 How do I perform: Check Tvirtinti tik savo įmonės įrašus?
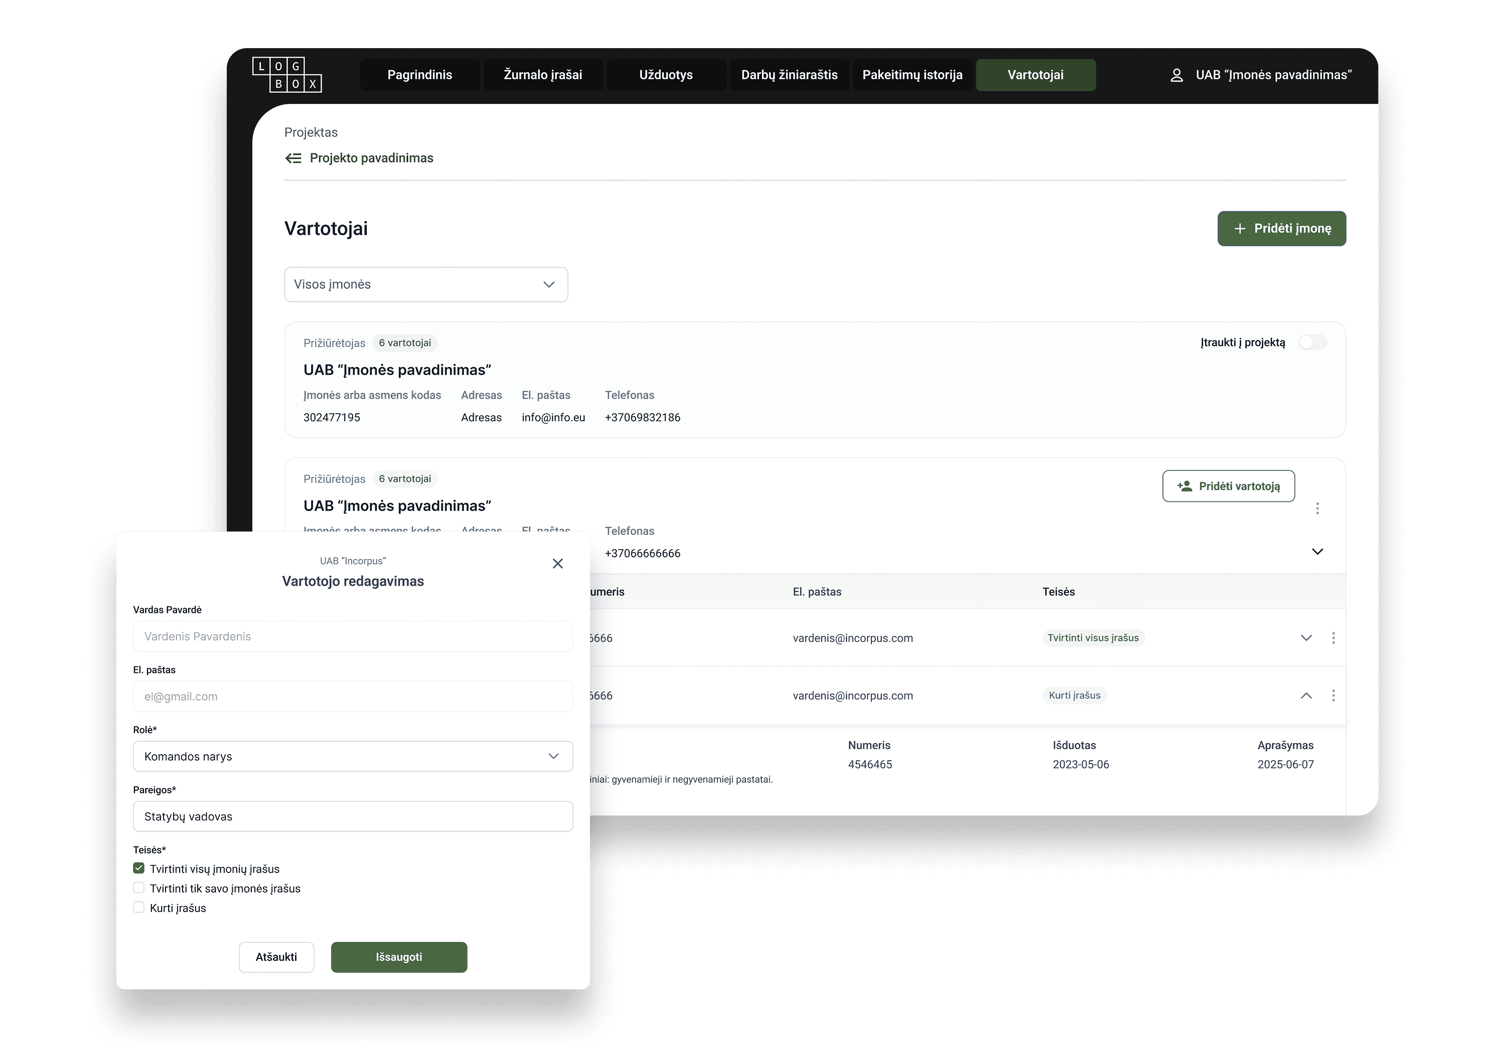138,888
